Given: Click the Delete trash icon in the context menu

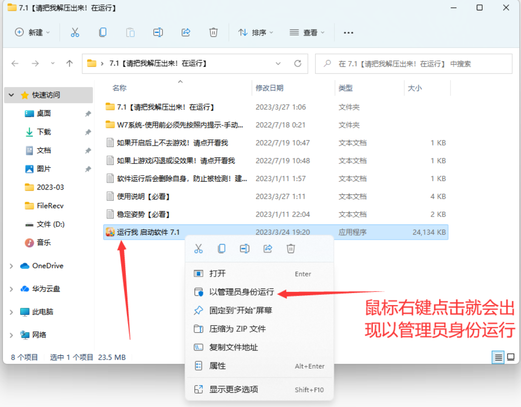Looking at the screenshot, I should tap(291, 249).
